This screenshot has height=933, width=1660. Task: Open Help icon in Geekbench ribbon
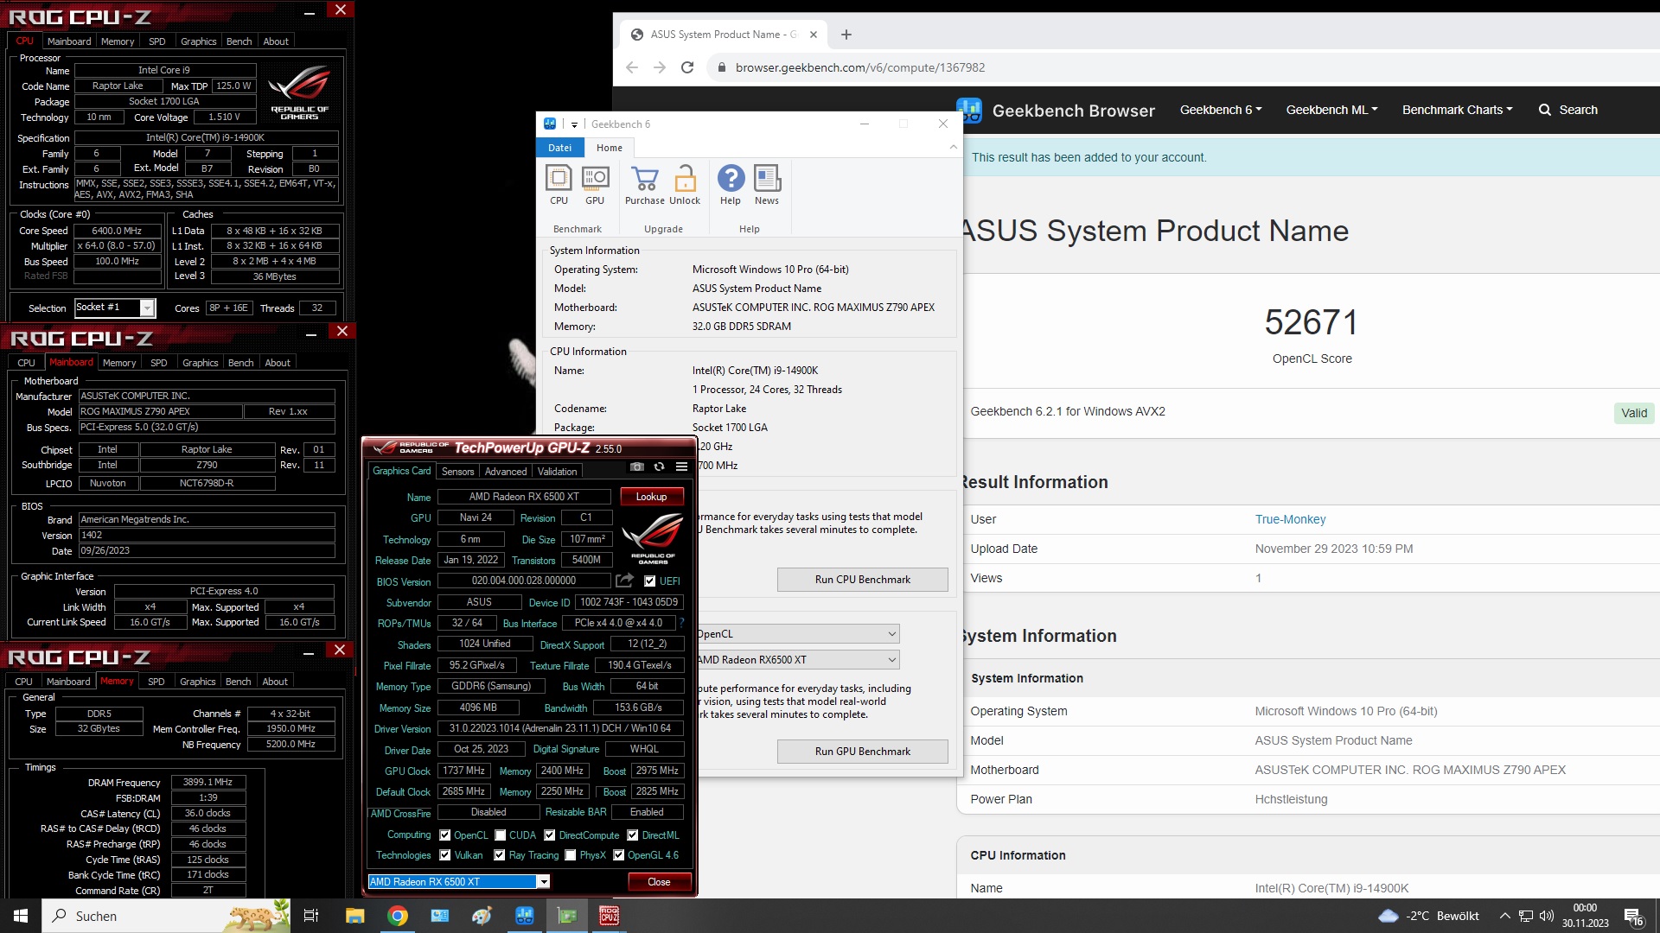(731, 185)
